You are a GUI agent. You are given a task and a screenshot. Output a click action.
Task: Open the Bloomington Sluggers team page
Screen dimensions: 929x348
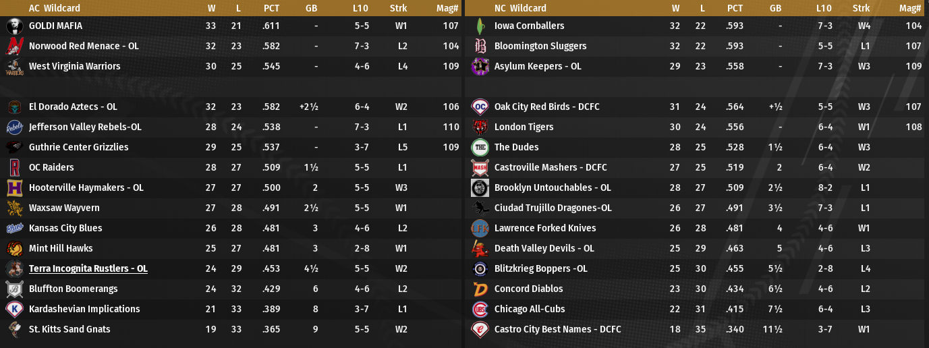pos(540,46)
